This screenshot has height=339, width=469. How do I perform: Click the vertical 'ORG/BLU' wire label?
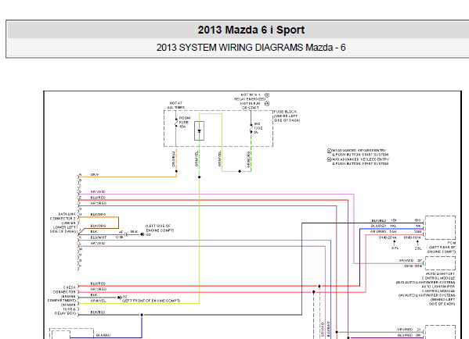tap(173, 159)
